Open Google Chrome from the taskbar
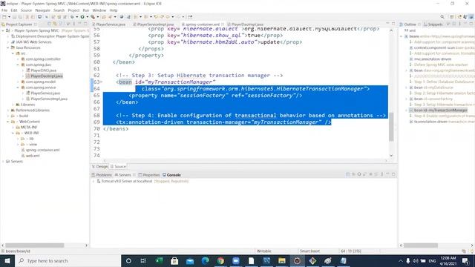Screen dimensions: 475x267 [220, 260]
